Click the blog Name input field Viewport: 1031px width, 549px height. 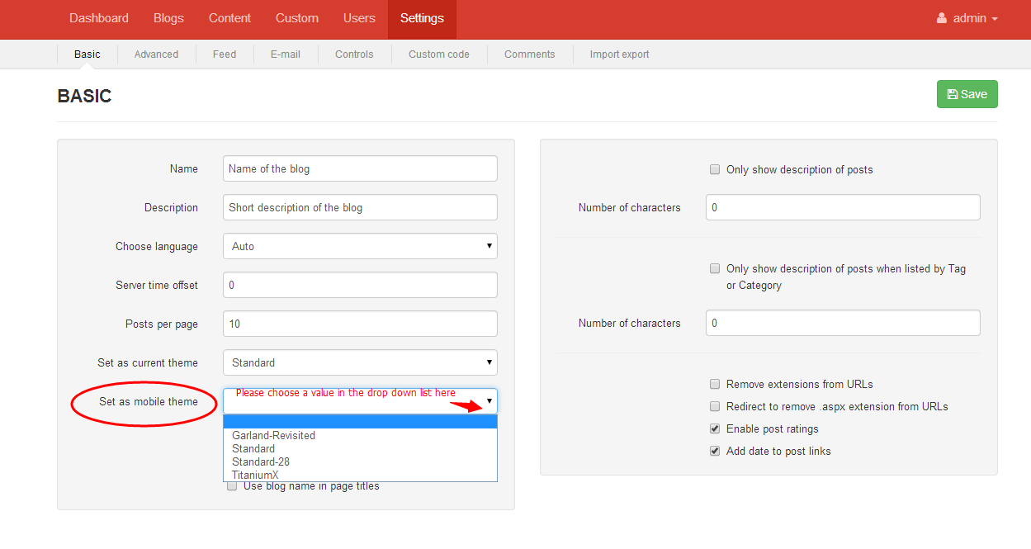[360, 168]
